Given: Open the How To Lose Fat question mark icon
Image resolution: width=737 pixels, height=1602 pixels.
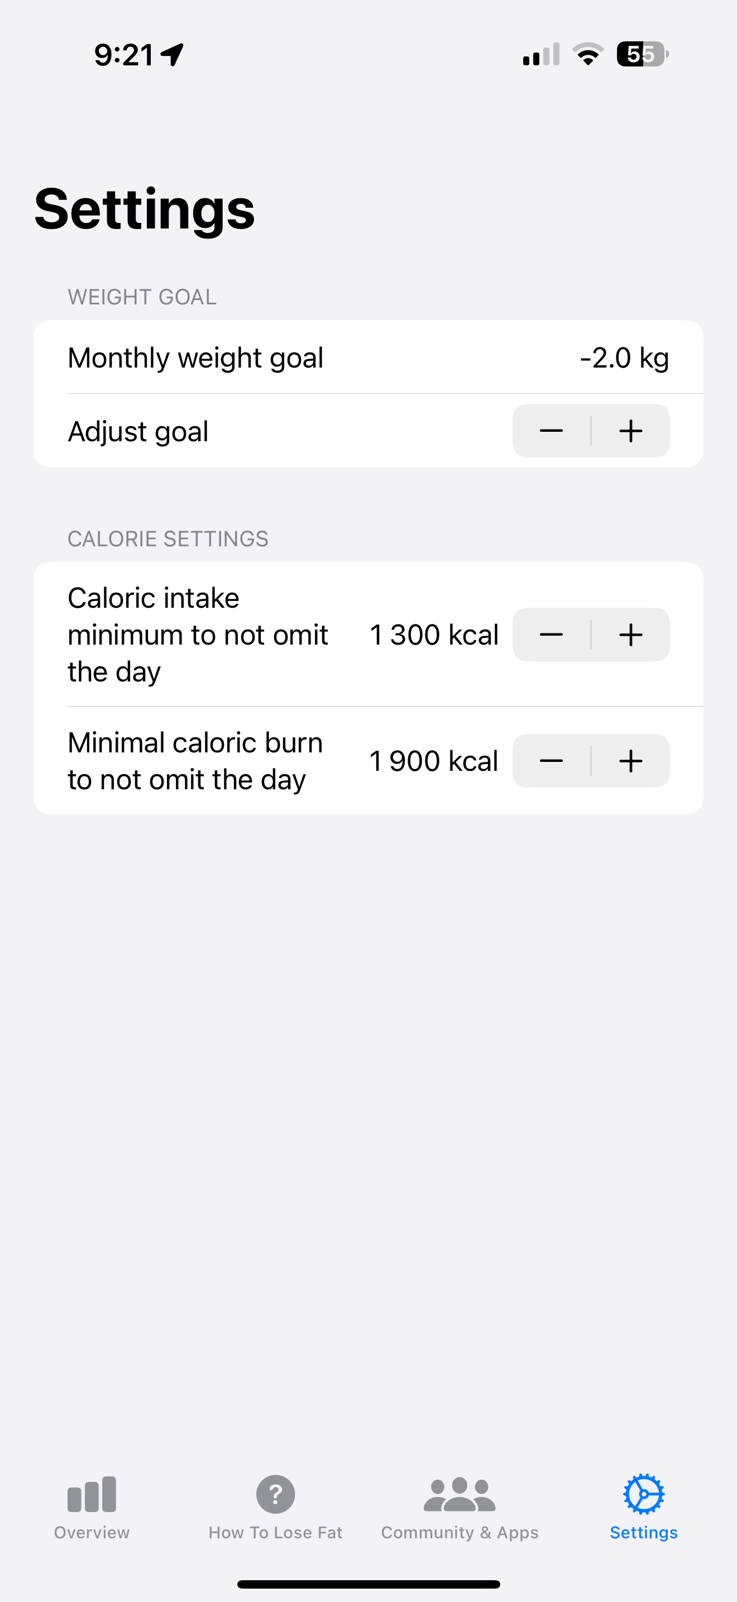Looking at the screenshot, I should click(x=275, y=1494).
